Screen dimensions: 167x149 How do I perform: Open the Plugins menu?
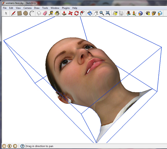pyautogui.click(x=66, y=8)
